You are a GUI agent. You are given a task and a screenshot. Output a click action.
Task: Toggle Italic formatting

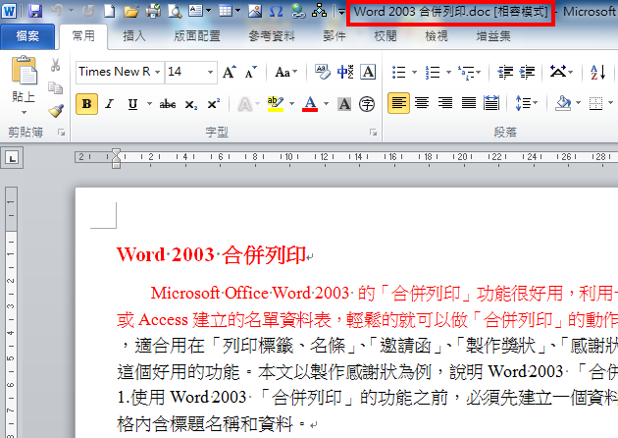tap(110, 104)
